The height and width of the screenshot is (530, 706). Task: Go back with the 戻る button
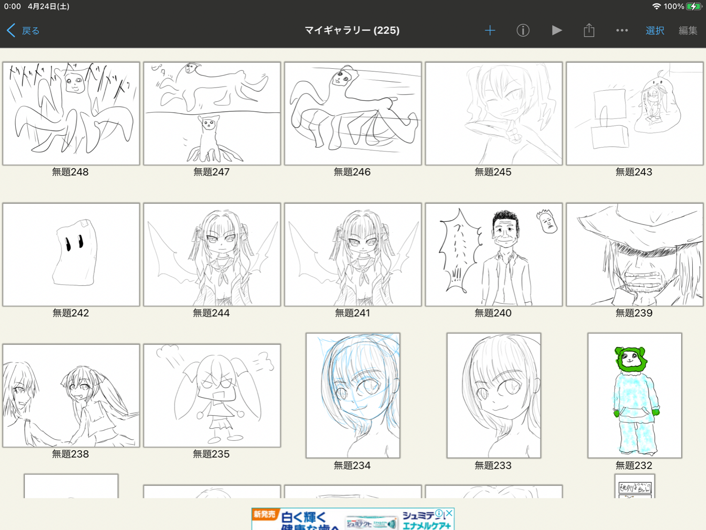click(x=31, y=31)
